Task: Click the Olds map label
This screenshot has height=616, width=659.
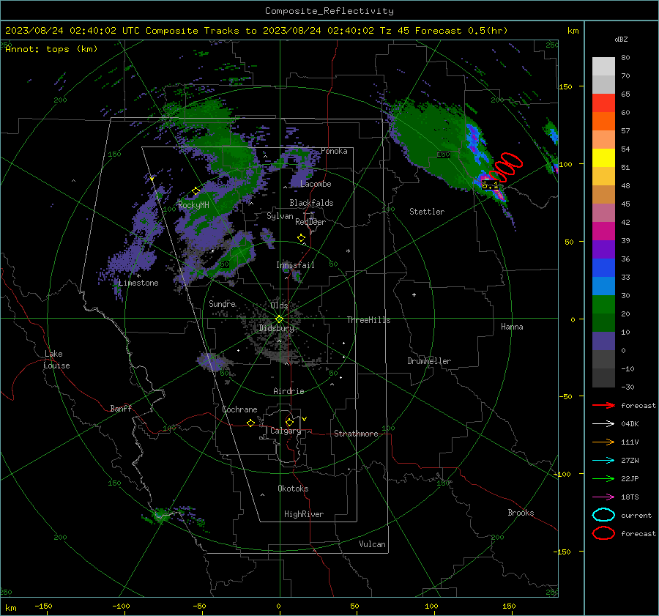Action: click(279, 305)
